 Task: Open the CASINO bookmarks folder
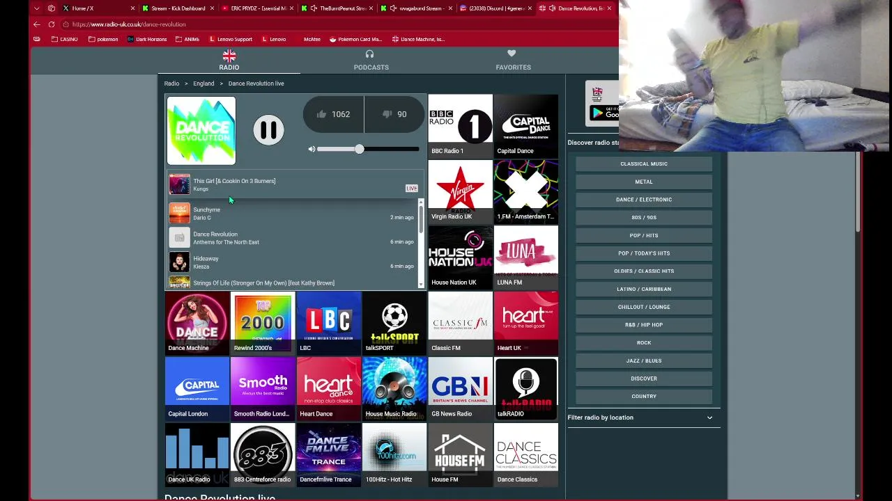(65, 39)
